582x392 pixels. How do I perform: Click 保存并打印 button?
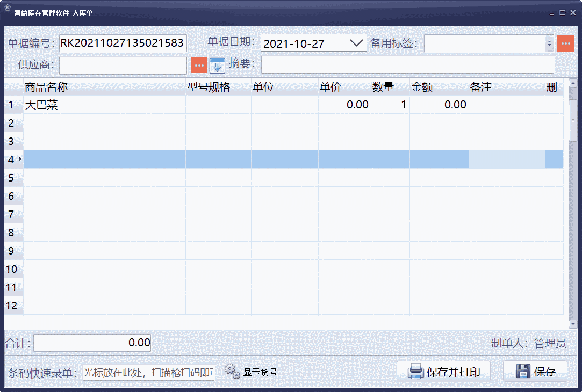443,372
